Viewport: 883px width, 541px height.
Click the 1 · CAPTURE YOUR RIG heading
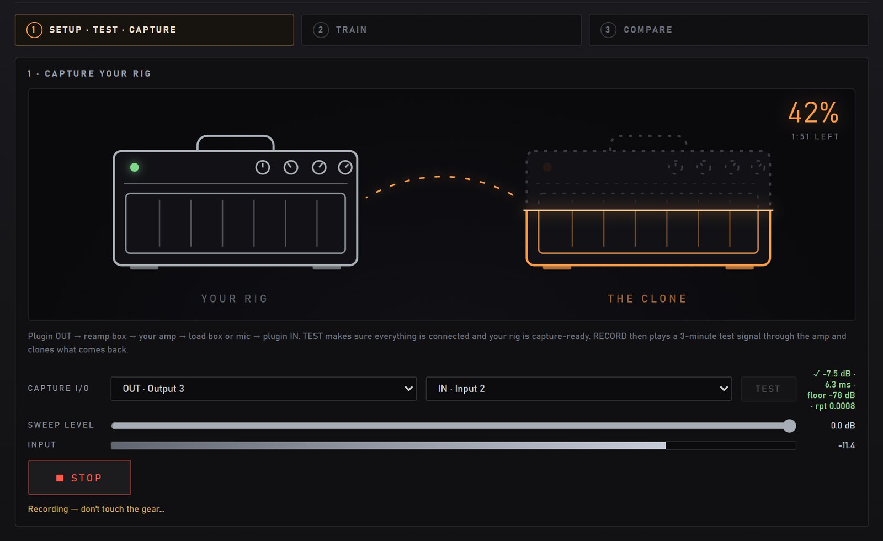pyautogui.click(x=89, y=73)
